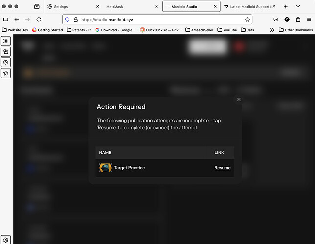Viewport: 315px width, 244px height.
Task: Close the Manifold Studio tab
Action: pos(215,7)
